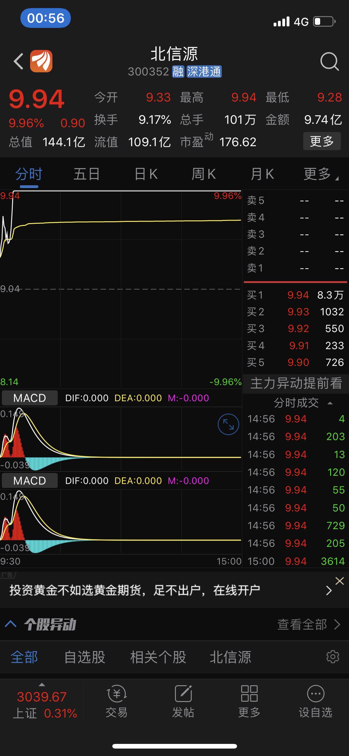Screen dimensions: 349x756
Task: Tap the 3039.67 上证 index value
Action: tap(42, 697)
